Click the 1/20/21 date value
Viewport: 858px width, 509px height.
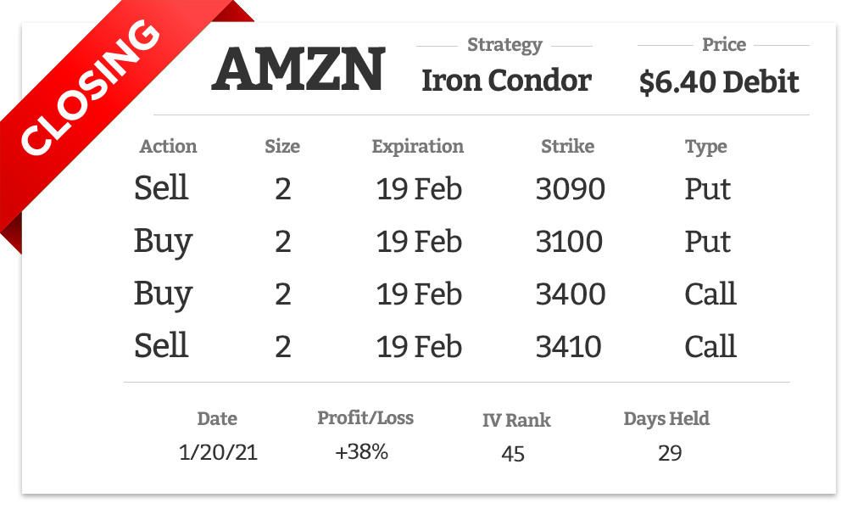point(219,453)
